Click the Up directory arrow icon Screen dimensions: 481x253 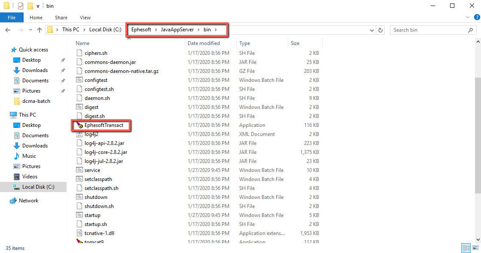(x=40, y=30)
